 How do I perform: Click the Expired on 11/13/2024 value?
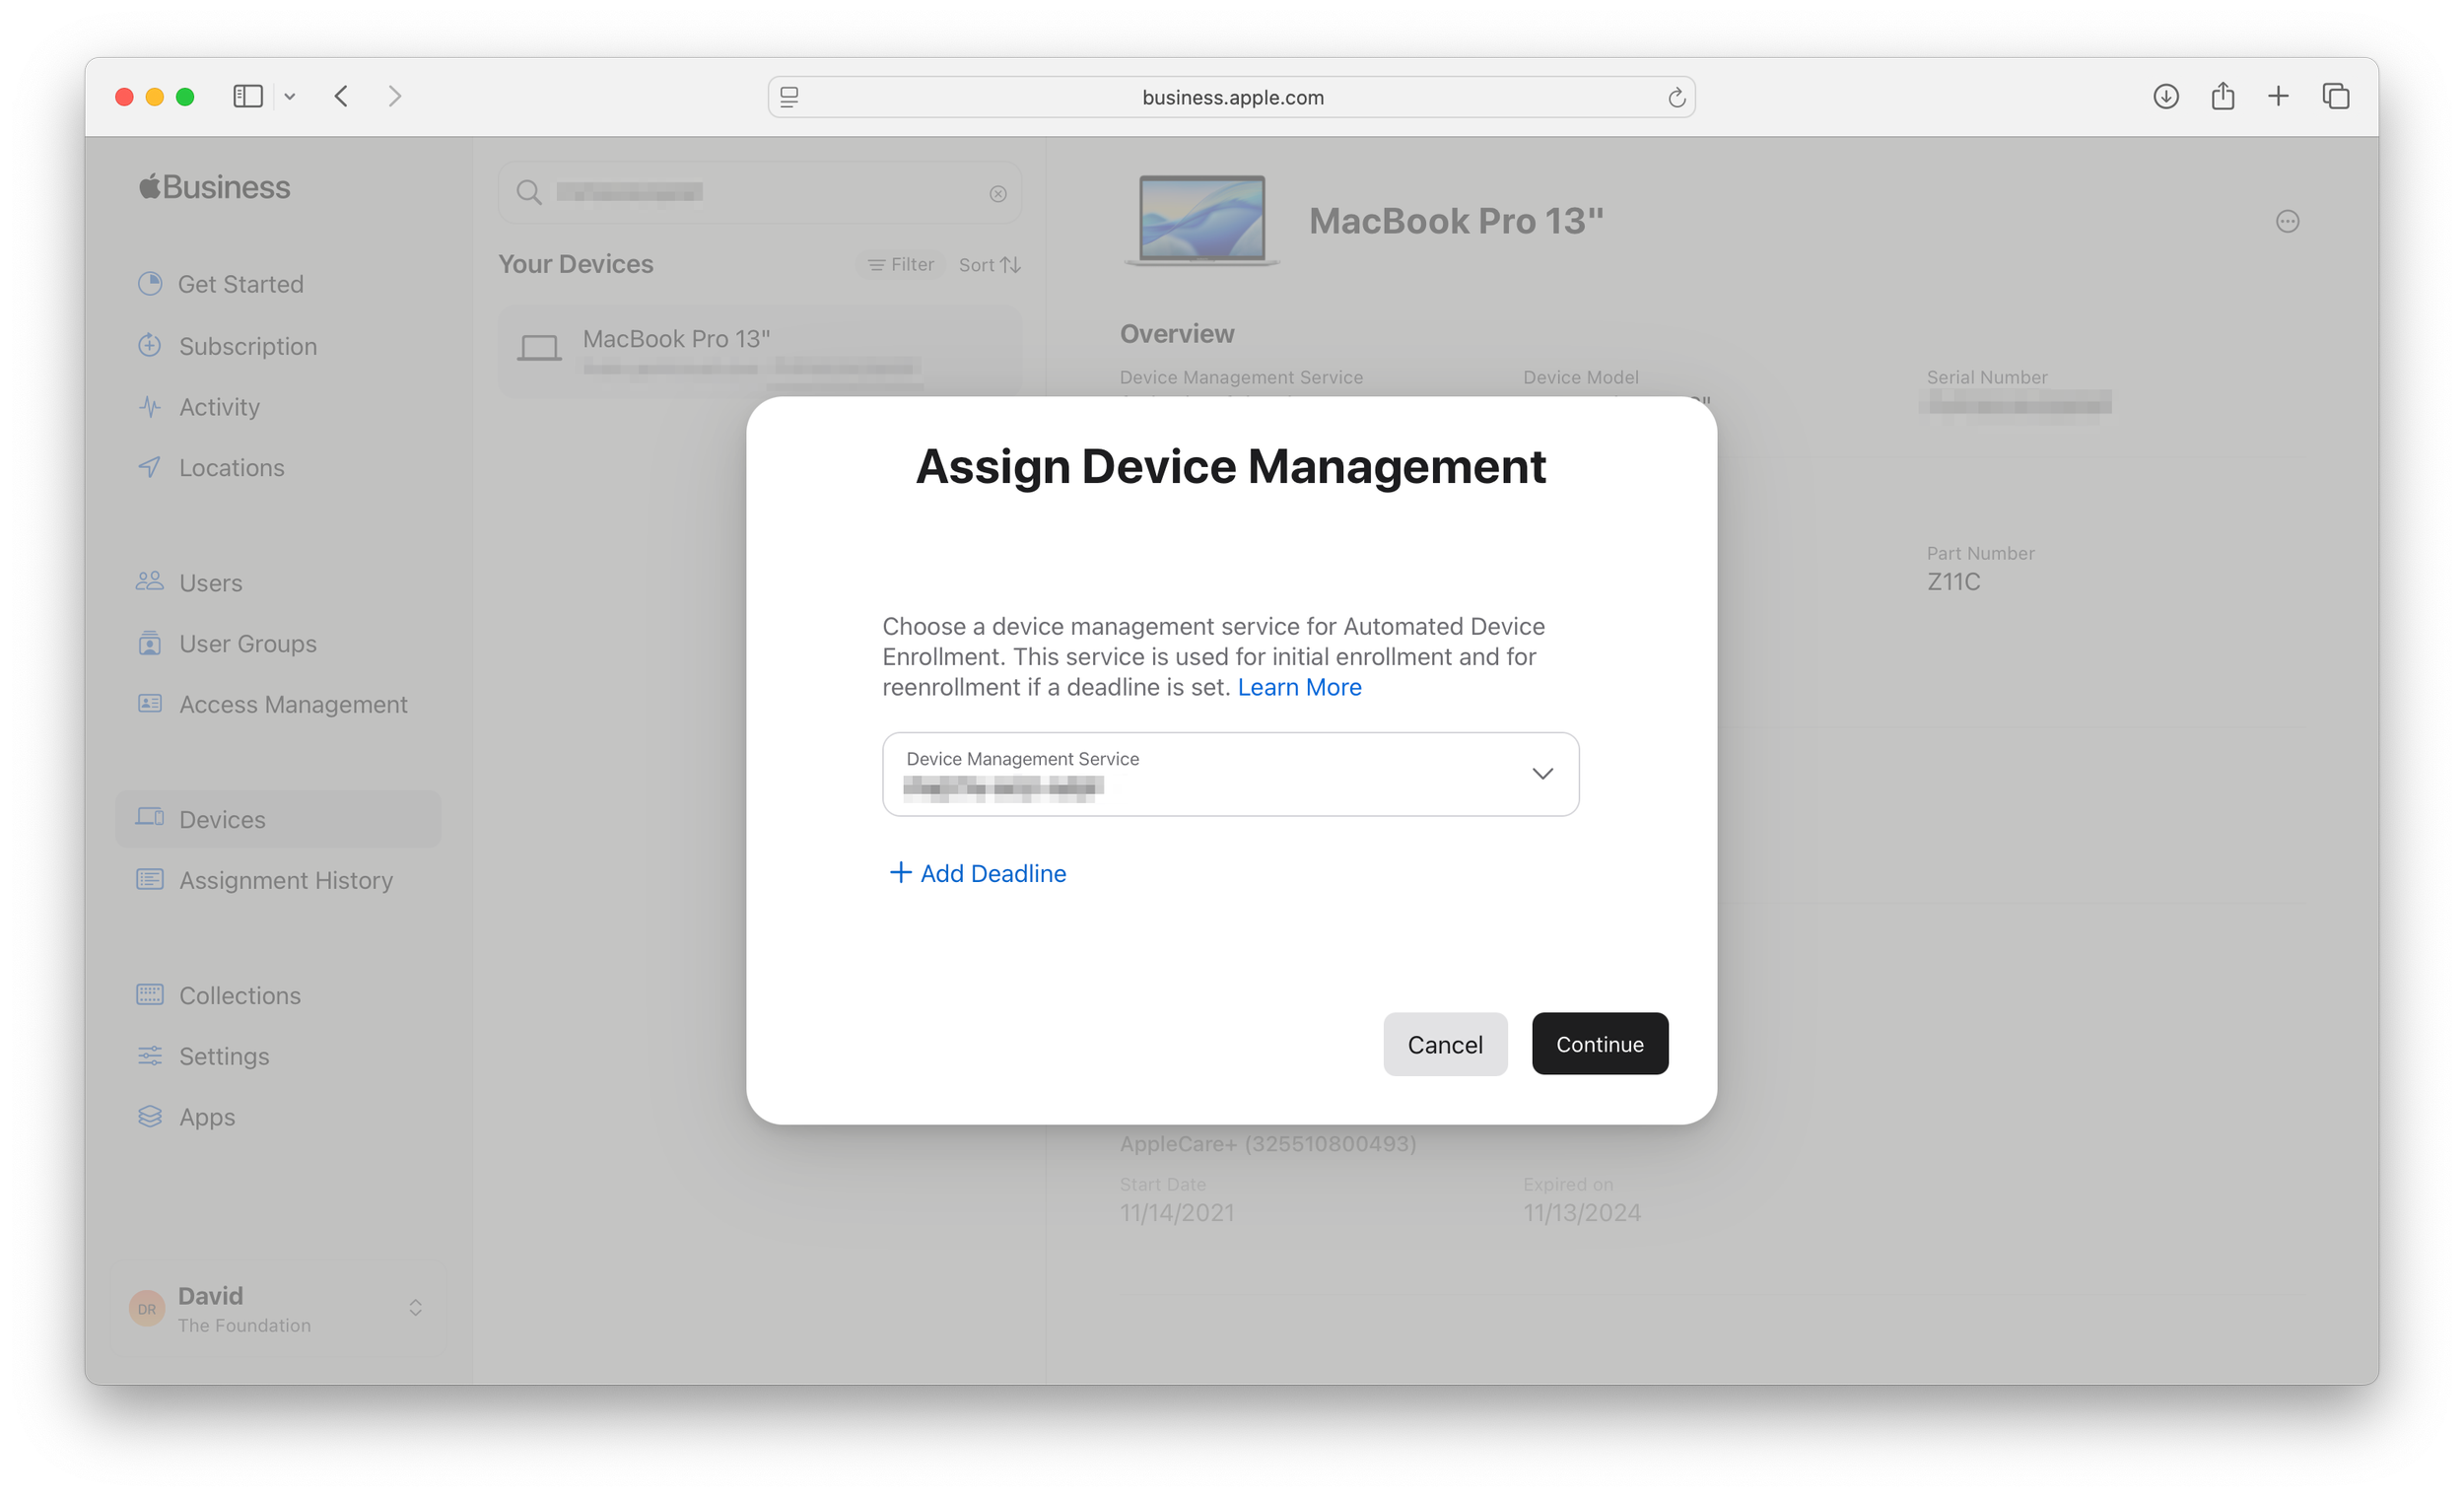[x=1581, y=1213]
